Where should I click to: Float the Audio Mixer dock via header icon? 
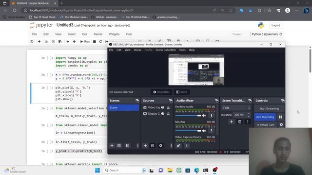pyautogui.click(x=216, y=101)
